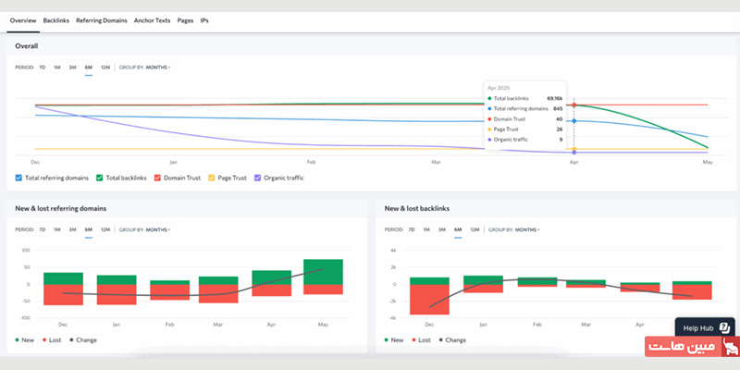Image resolution: width=740 pixels, height=370 pixels.
Task: Open Group by Months dropdown in Overall panel
Action: [x=157, y=67]
